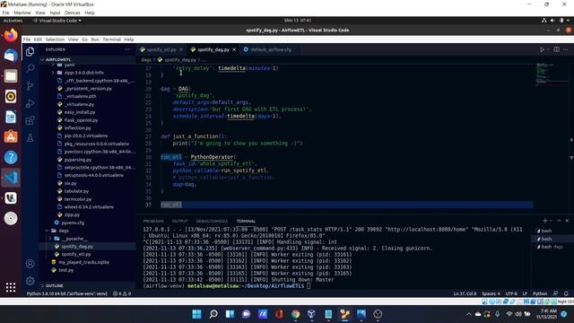
Task: Open the VirtualBox Devices menu
Action: pos(72,13)
